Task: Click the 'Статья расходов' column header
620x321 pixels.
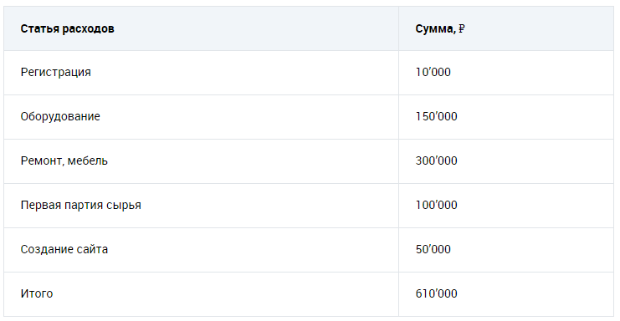Action: (67, 28)
